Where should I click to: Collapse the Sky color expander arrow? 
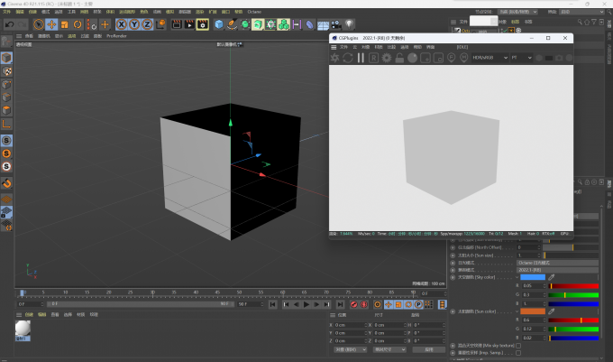[x=517, y=277]
